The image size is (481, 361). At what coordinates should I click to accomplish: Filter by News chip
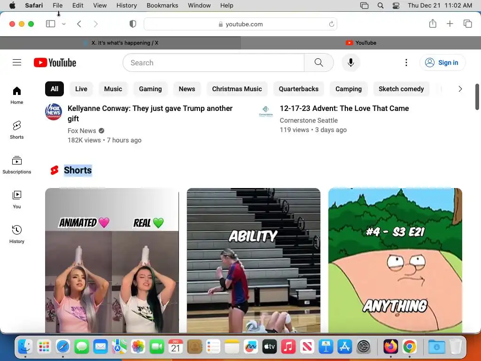pyautogui.click(x=187, y=89)
